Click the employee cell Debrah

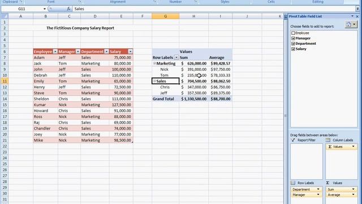45,75
